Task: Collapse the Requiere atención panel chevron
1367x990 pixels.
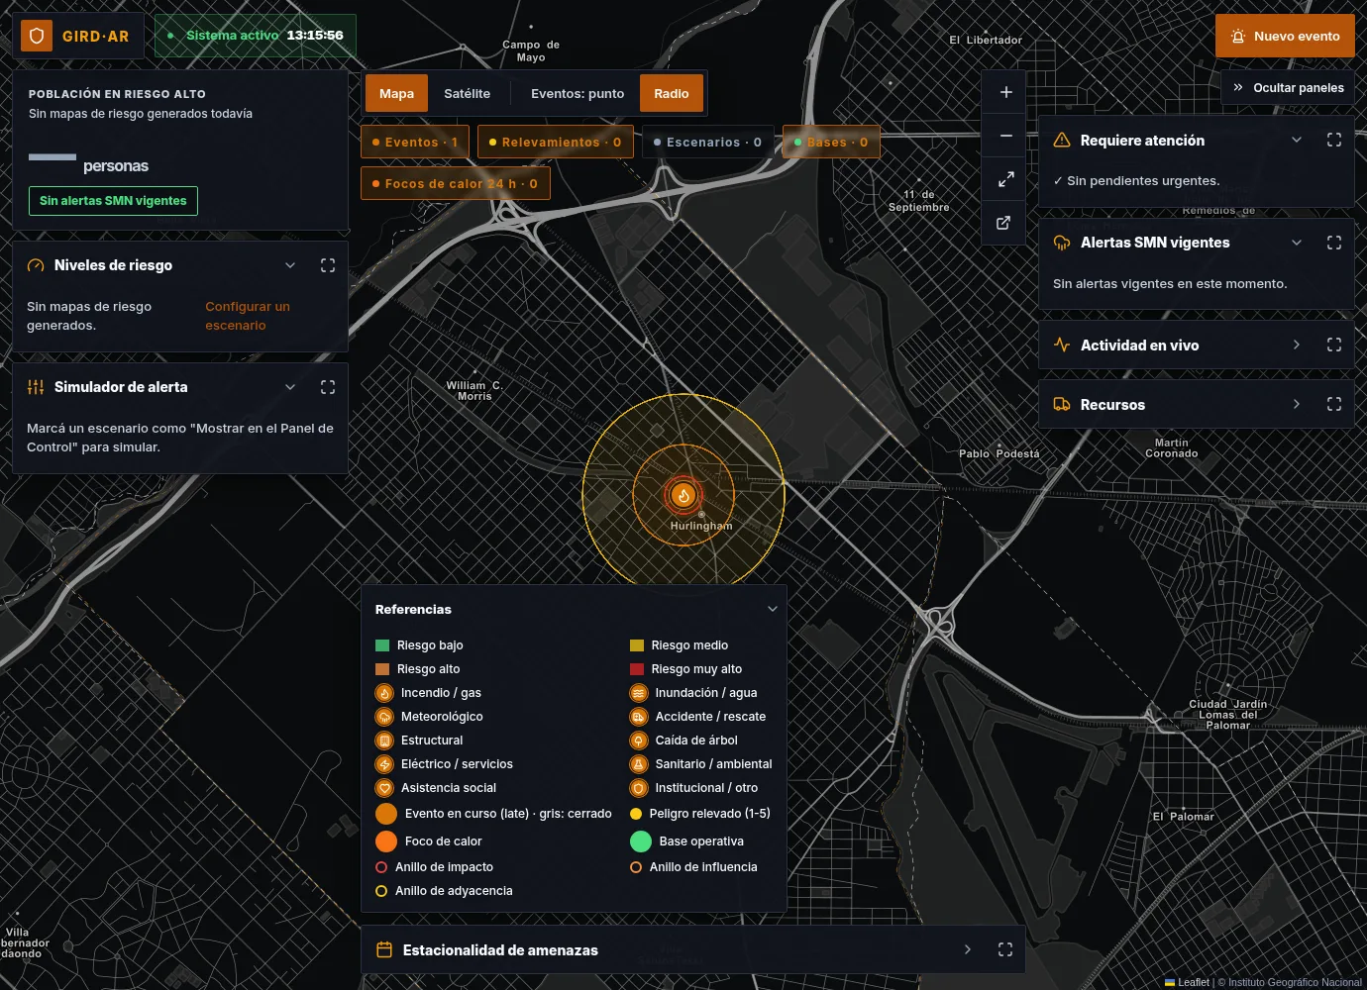Action: (x=1297, y=141)
